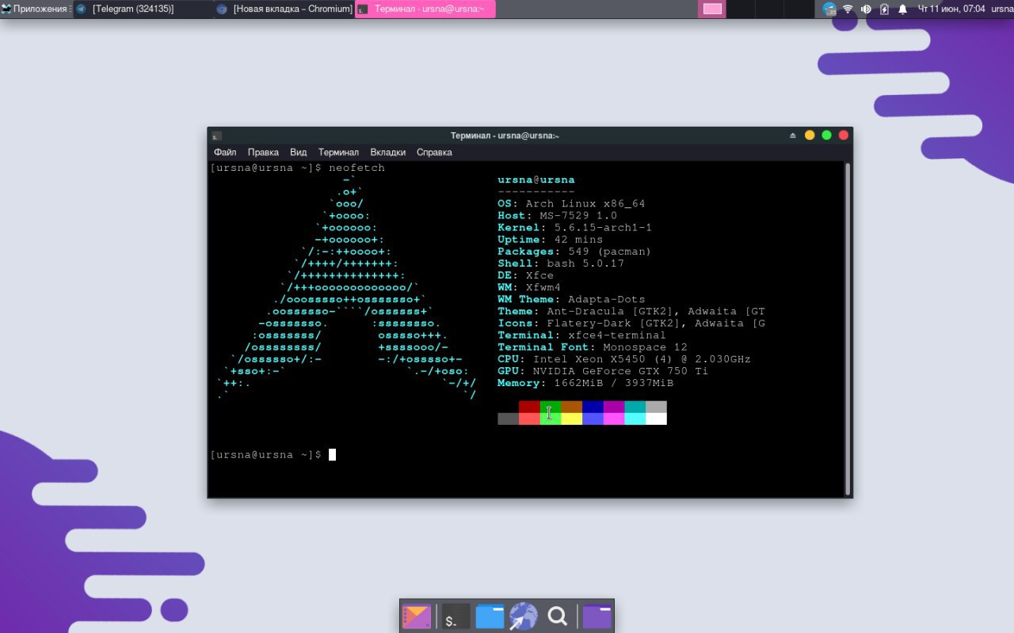Open the Правка menu in the terminal

tap(263, 152)
